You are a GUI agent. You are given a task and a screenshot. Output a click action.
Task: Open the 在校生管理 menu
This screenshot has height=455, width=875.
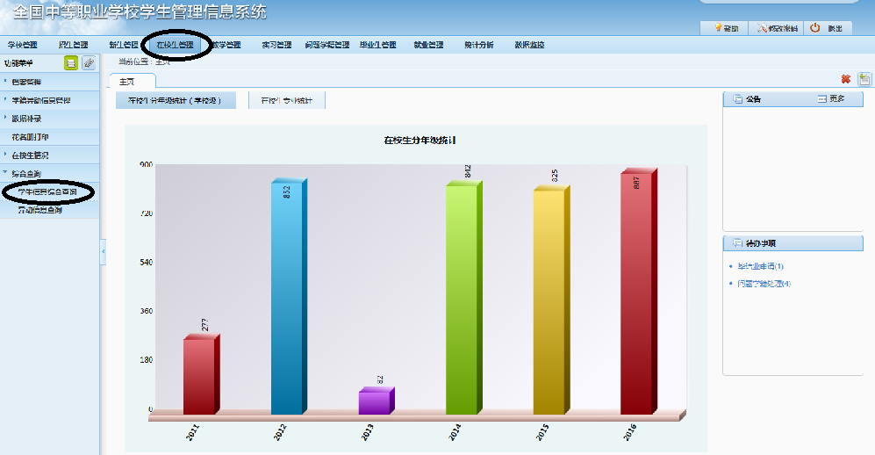point(176,45)
